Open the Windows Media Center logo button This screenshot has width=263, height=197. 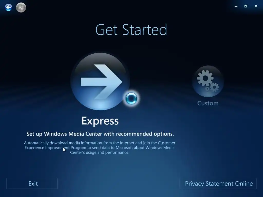[x=21, y=7]
